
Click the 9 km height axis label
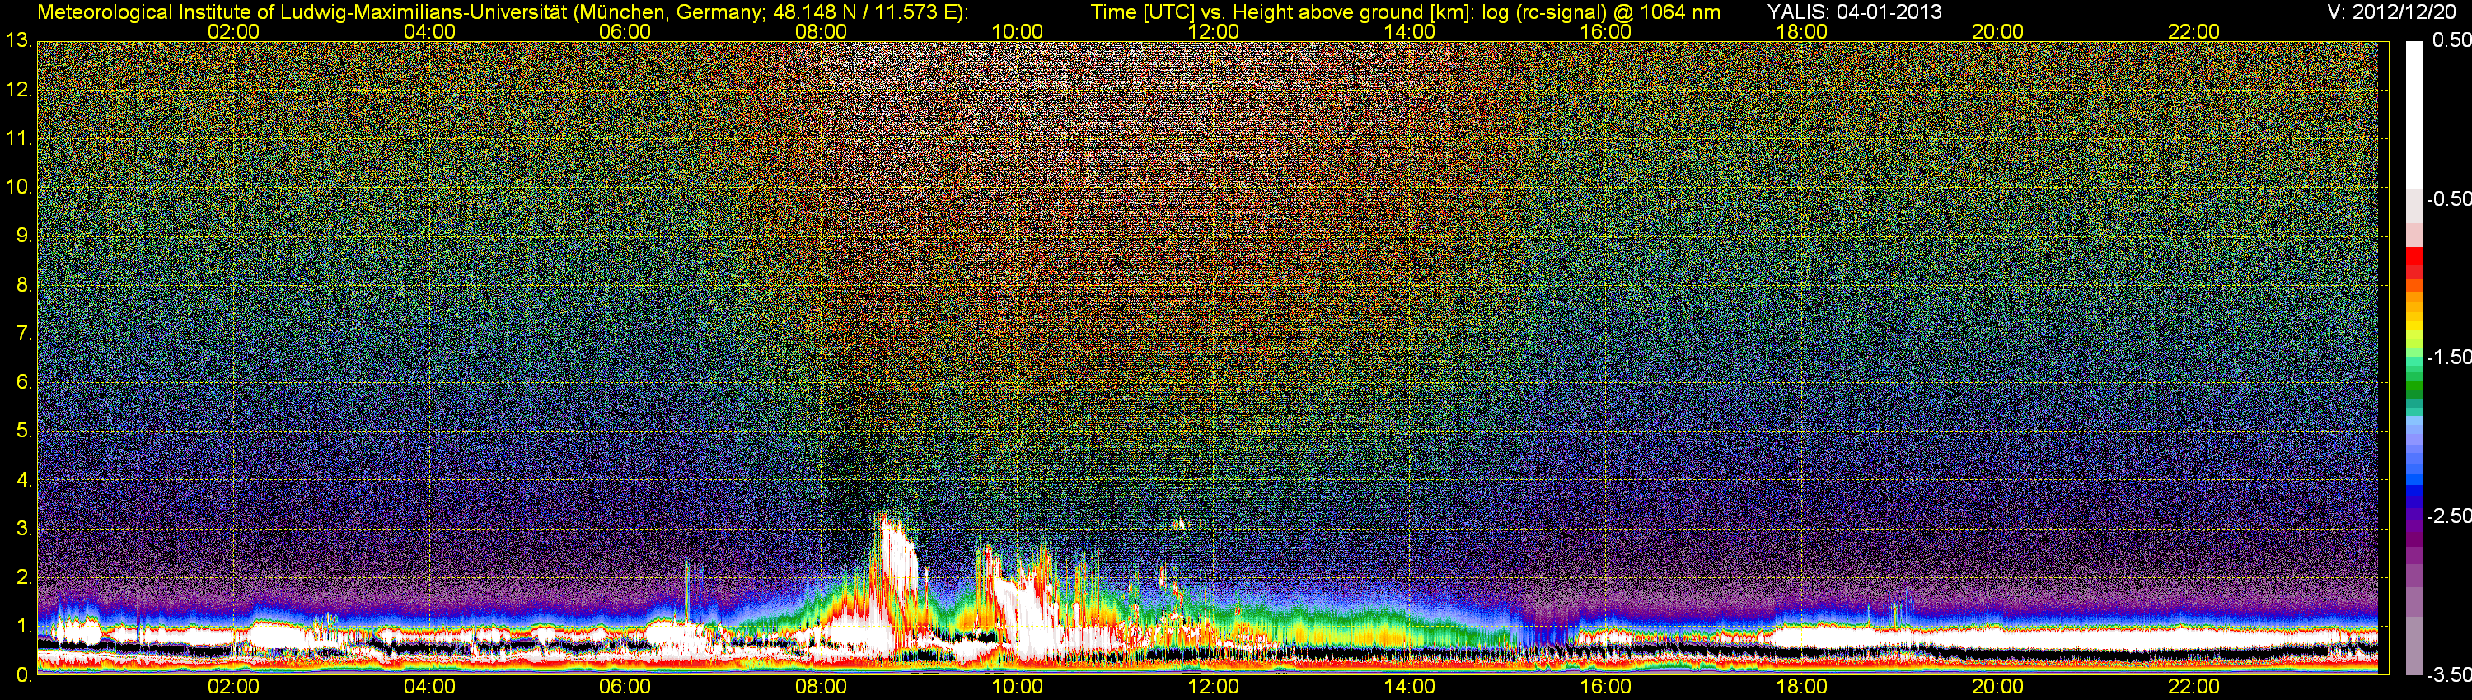pos(23,236)
